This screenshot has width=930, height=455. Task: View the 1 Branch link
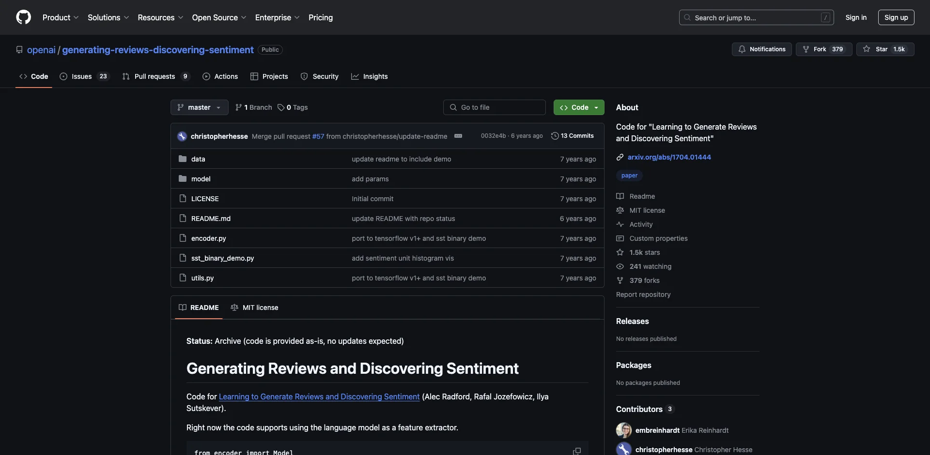coord(254,107)
